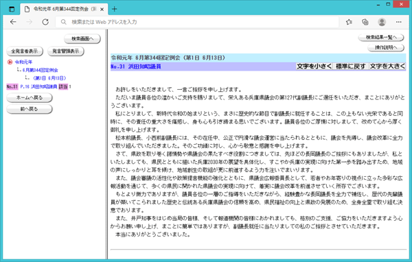Click 文字を小さく to shrink text
412x262 pixels.
pos(314,67)
